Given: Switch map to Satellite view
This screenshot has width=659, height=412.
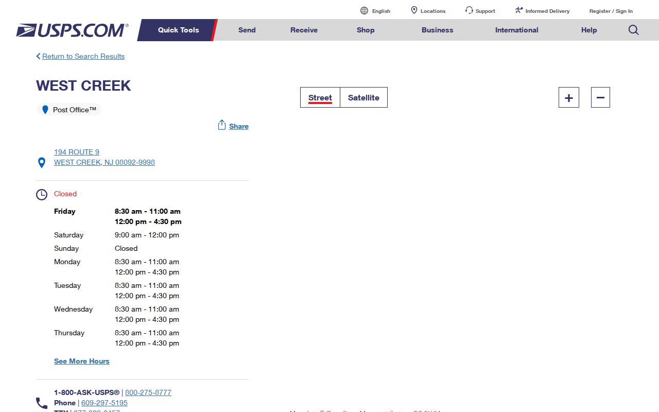Looking at the screenshot, I should click(x=363, y=97).
